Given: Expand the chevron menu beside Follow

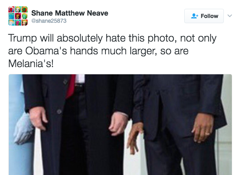Looking at the screenshot, I should 230,16.
